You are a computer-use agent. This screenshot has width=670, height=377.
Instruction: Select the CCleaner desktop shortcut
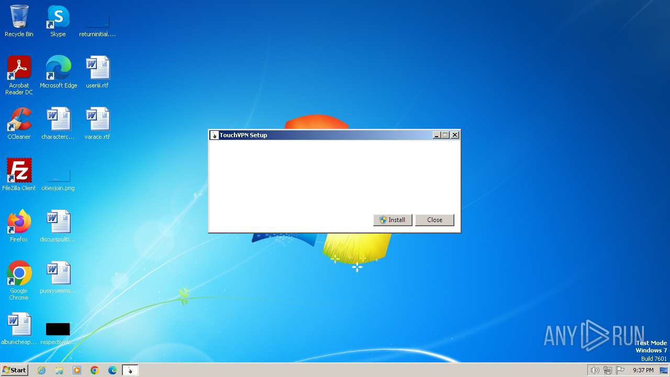[19, 124]
